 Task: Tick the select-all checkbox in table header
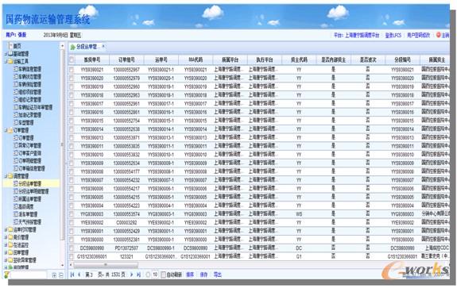pyautogui.click(x=72, y=60)
